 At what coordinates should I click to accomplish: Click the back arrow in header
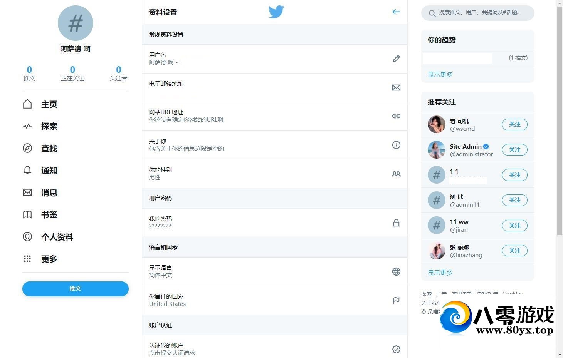pyautogui.click(x=396, y=12)
